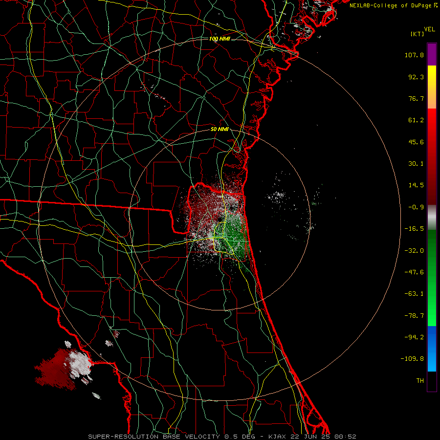
Task: Click the -109.8 scale value
Action: [412, 359]
